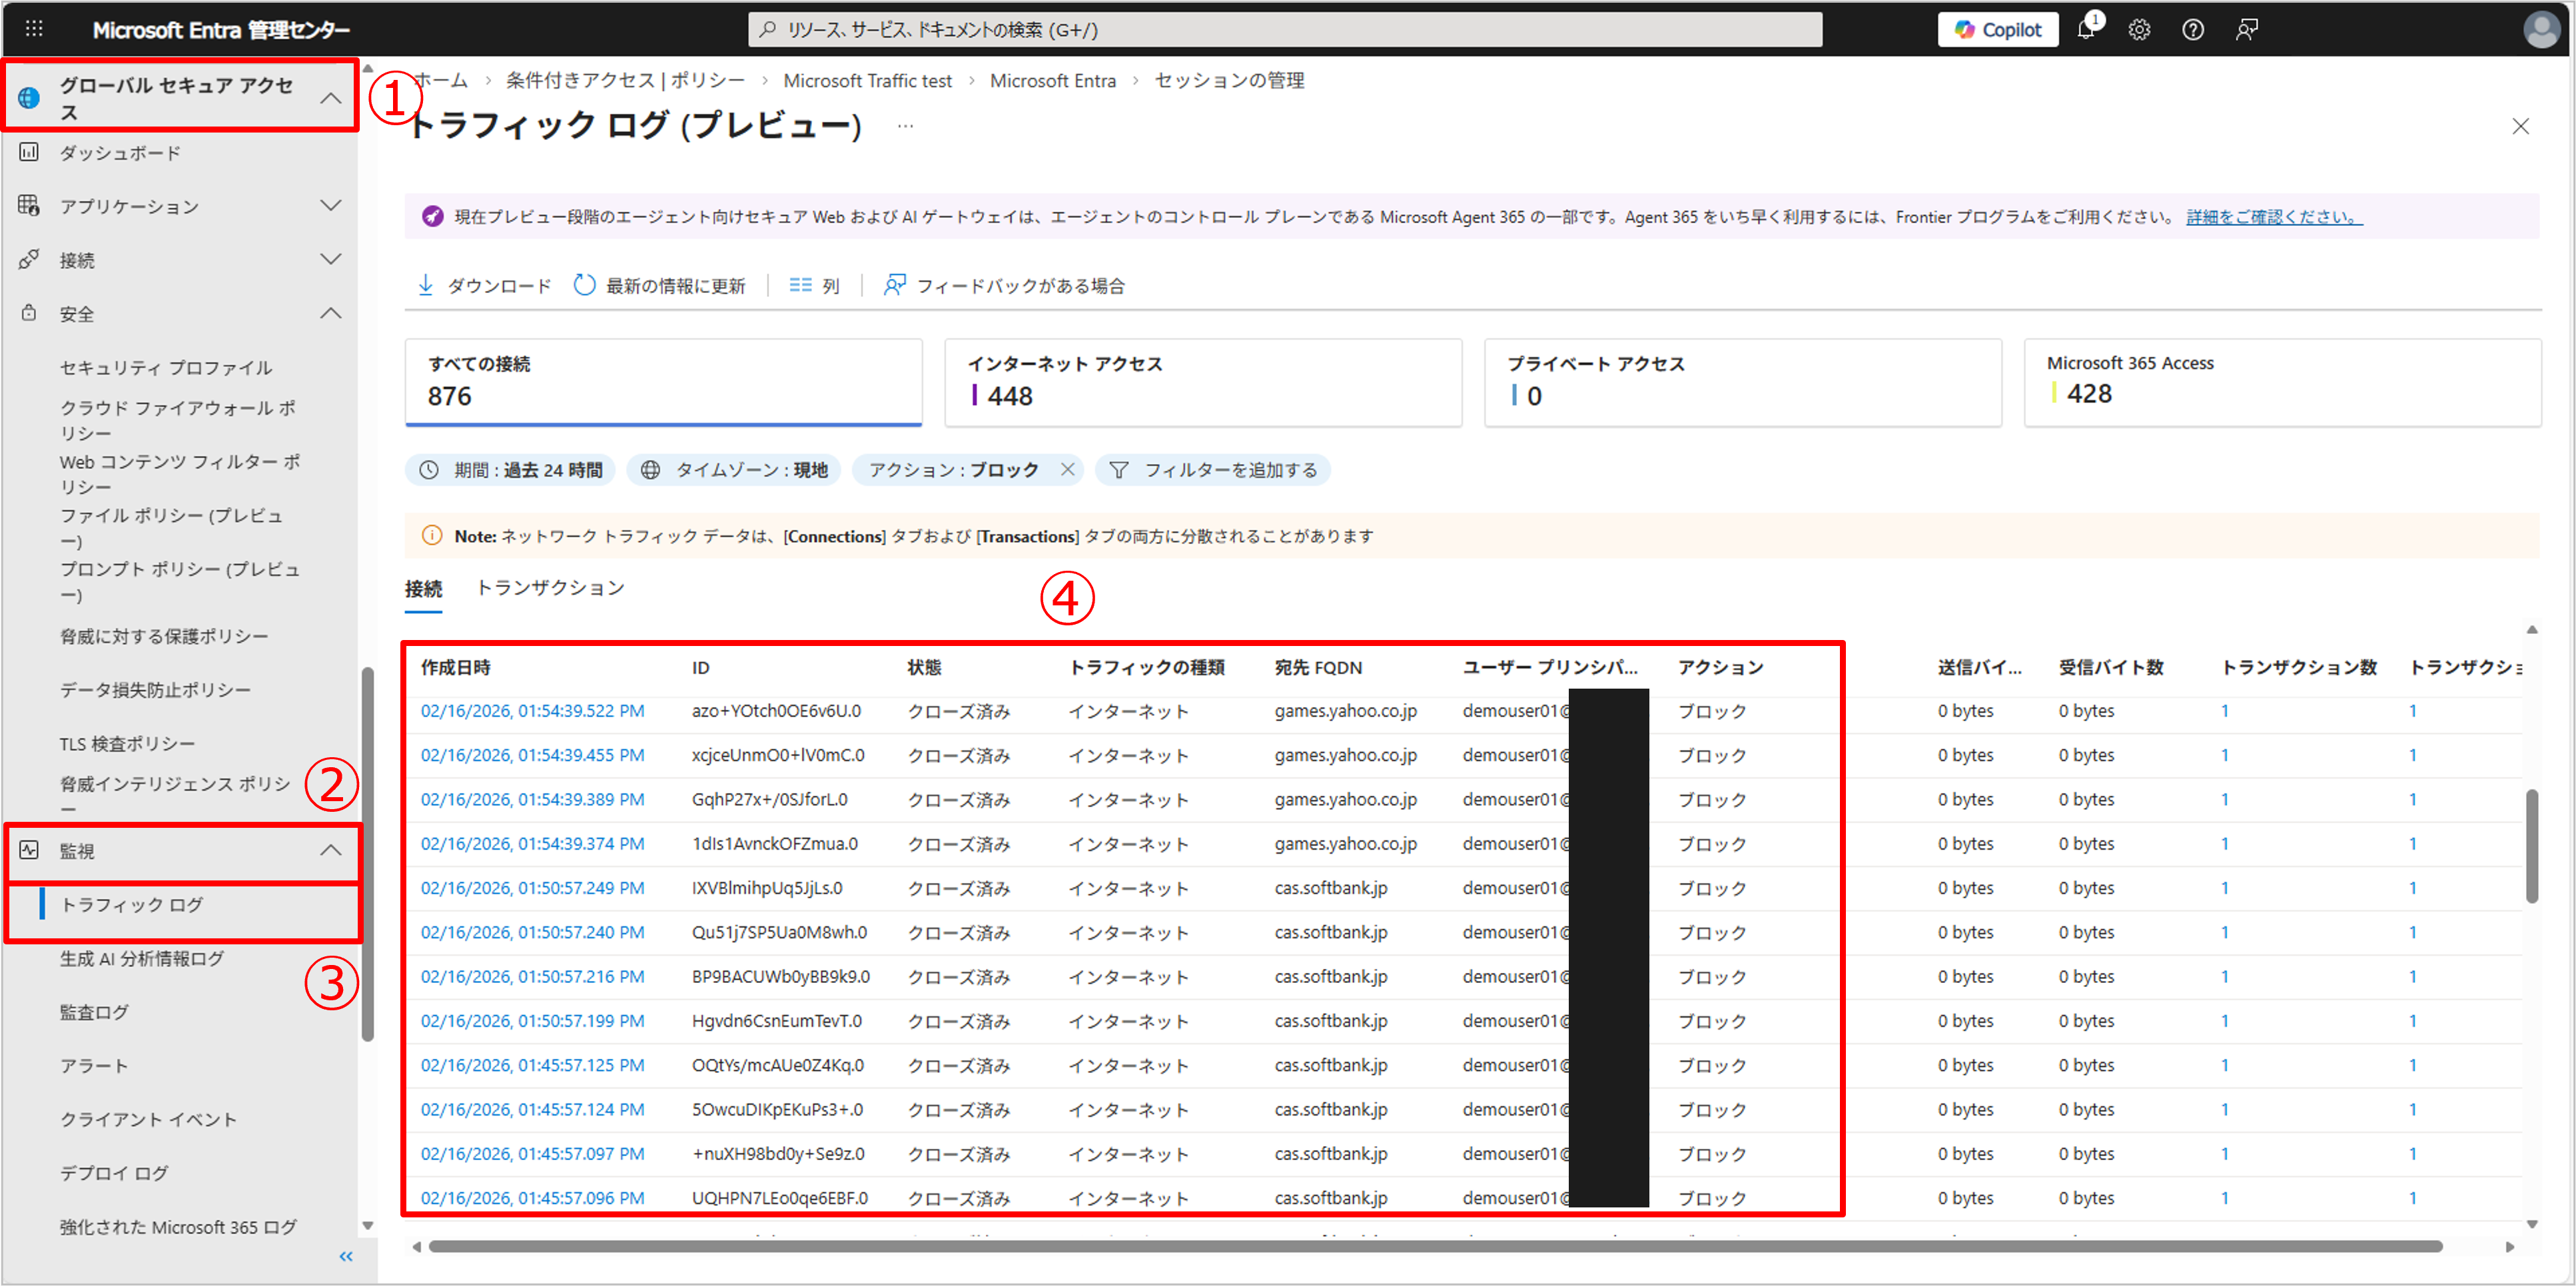Open the settings gear icon

pyautogui.click(x=2139, y=30)
